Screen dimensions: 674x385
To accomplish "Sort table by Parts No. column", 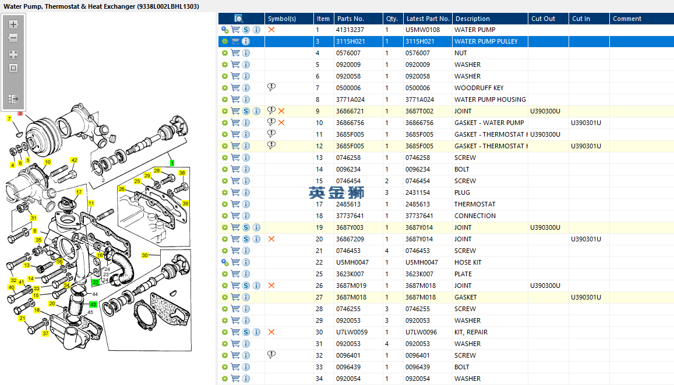I will (350, 19).
